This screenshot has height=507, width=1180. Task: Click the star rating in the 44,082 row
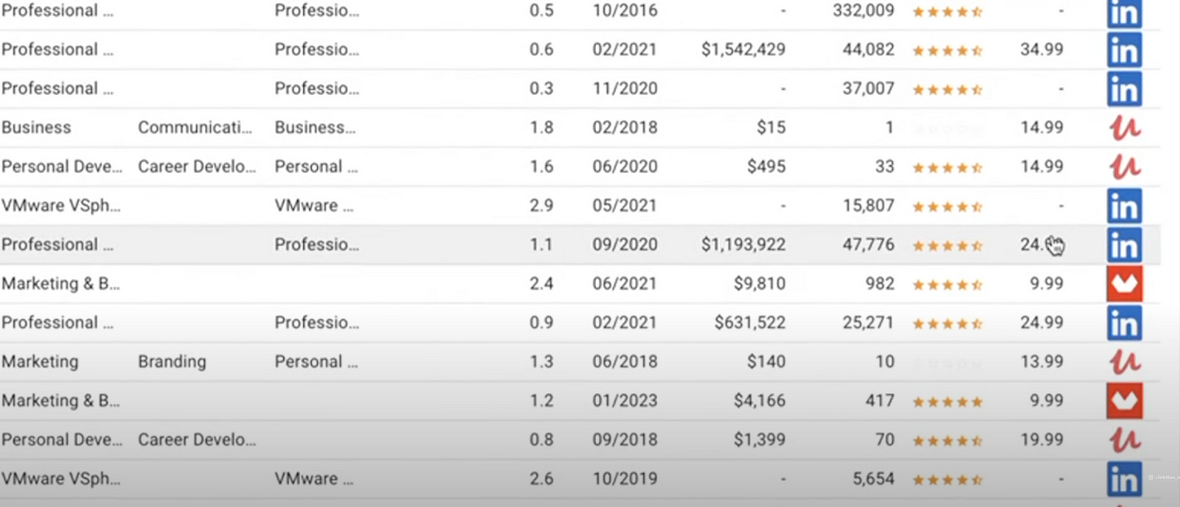(947, 50)
